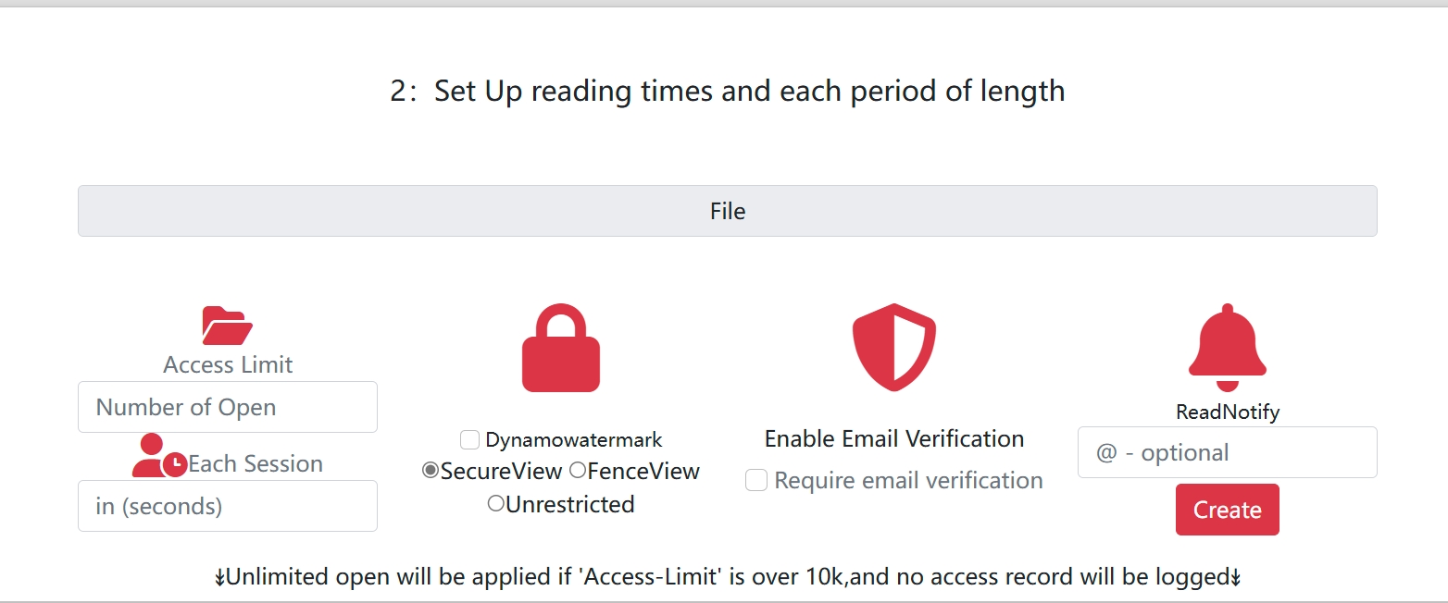Check Require email verification
The image size is (1448, 603).
coord(756,480)
